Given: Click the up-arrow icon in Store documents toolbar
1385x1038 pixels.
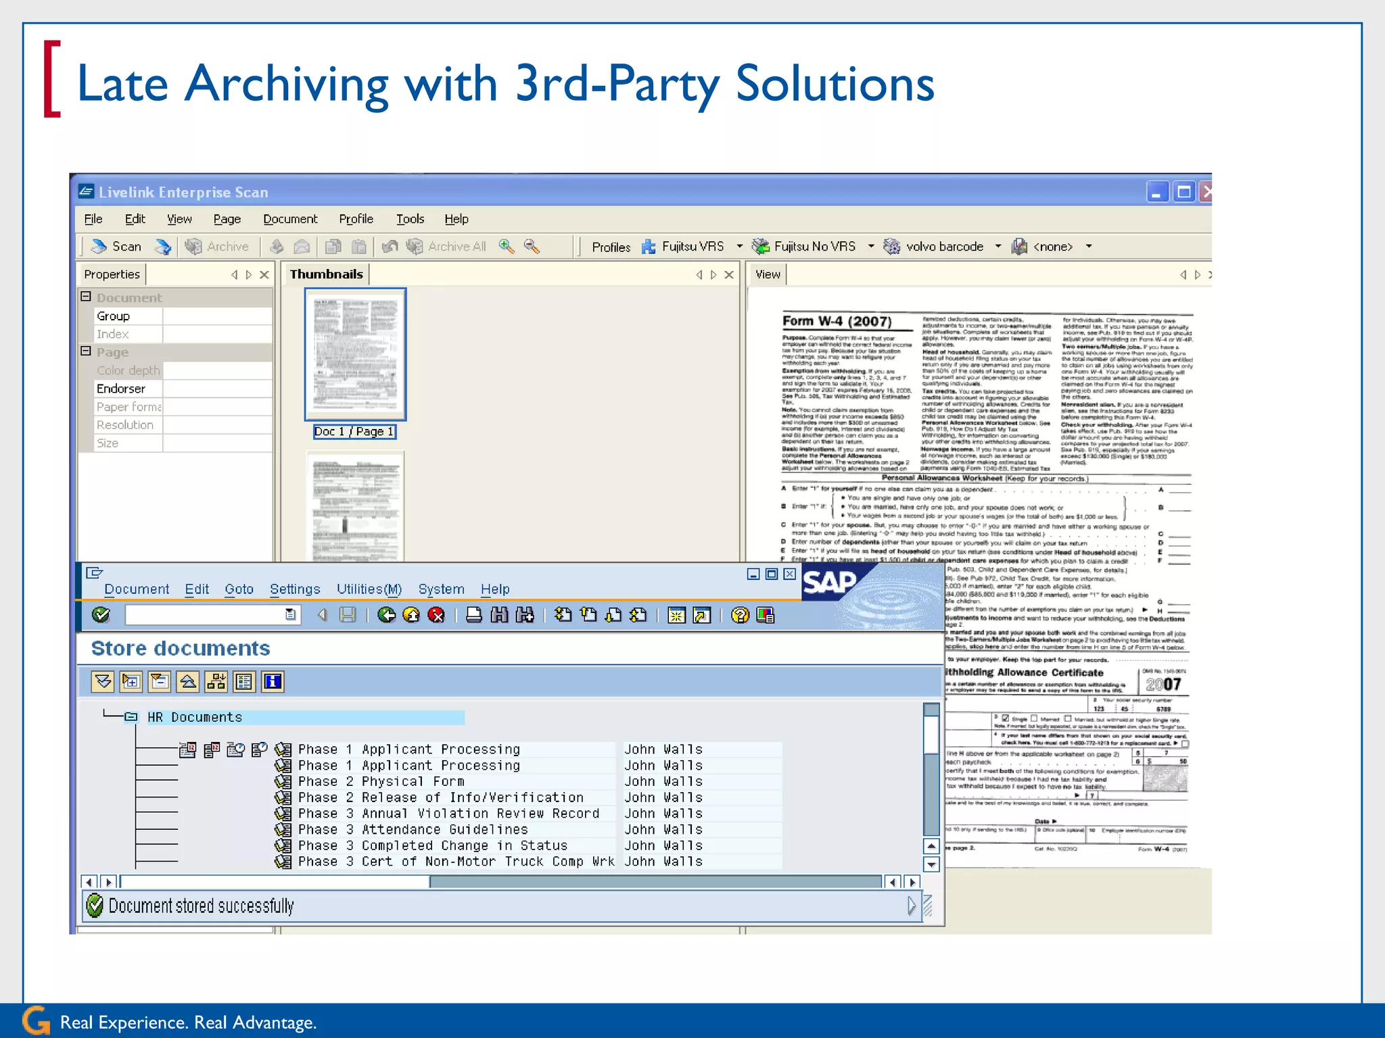Looking at the screenshot, I should [187, 682].
